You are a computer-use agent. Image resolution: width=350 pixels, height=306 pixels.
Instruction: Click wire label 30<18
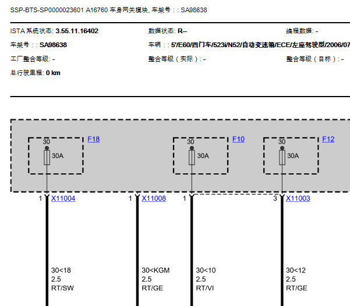tap(61, 271)
